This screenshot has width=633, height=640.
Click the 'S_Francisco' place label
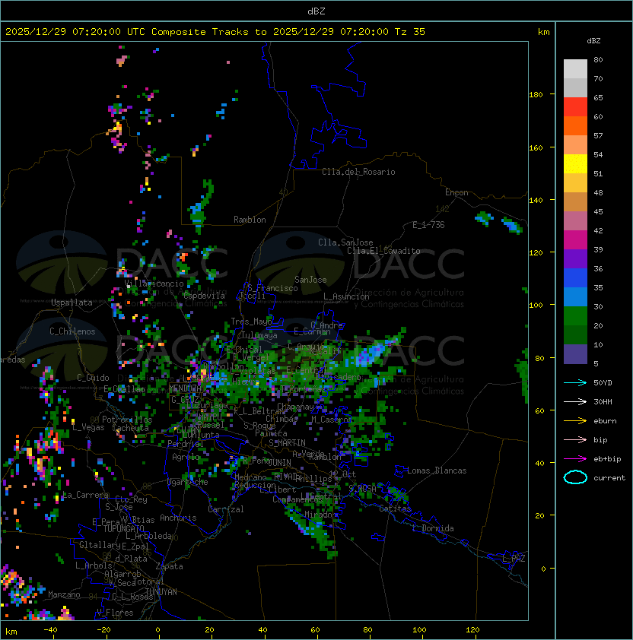tap(272, 288)
